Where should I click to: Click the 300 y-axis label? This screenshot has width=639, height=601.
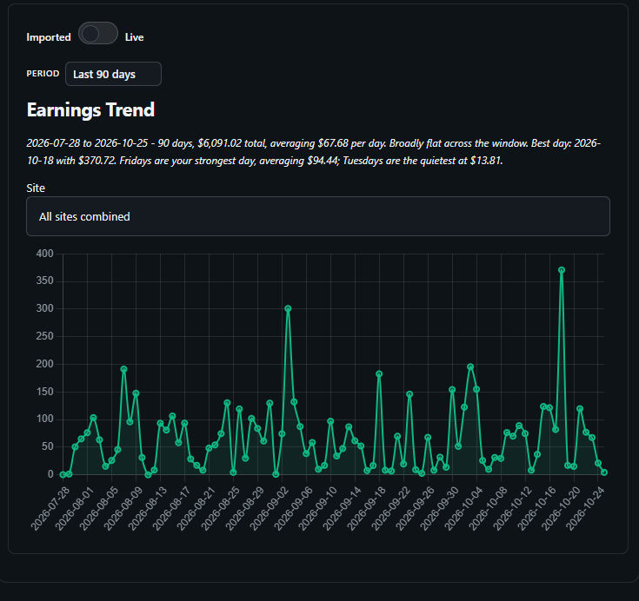(45, 308)
